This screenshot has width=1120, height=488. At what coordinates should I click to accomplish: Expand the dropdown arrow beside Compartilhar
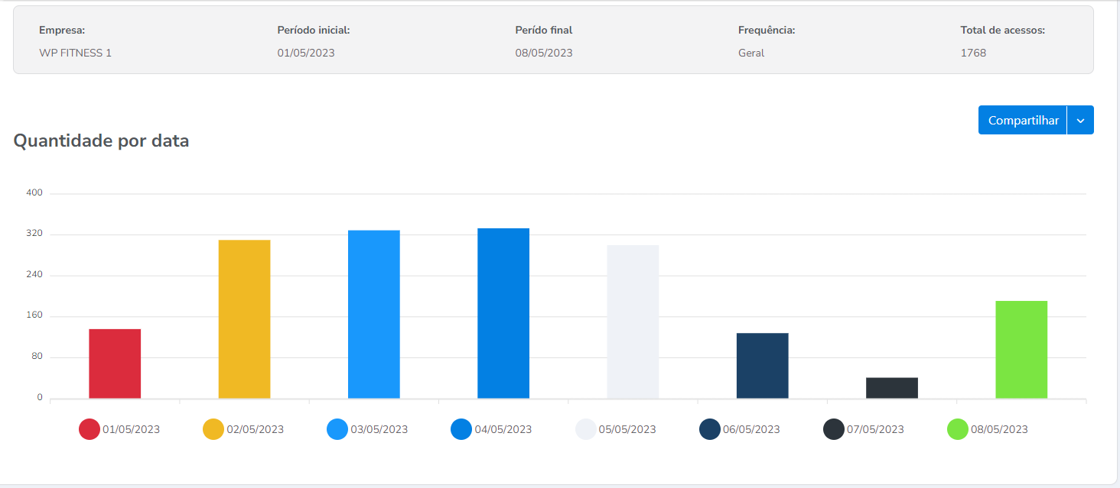1080,121
